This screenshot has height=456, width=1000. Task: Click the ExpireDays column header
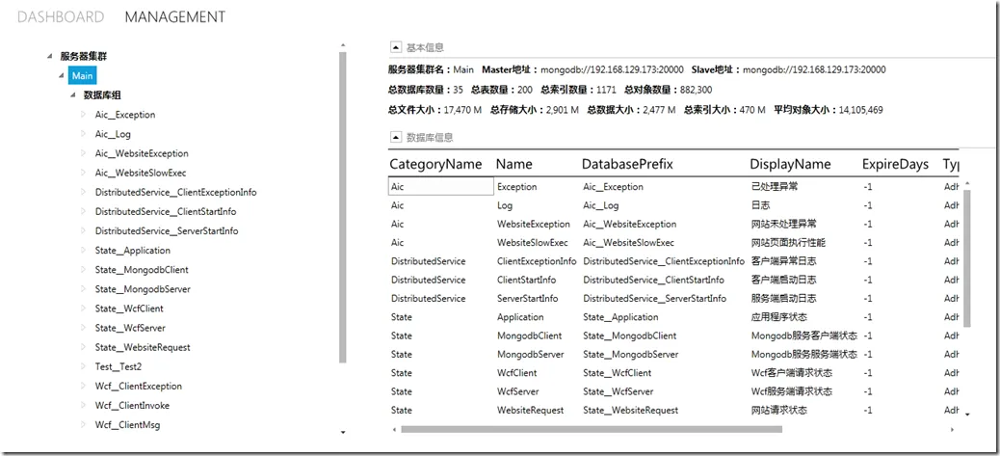(x=895, y=164)
